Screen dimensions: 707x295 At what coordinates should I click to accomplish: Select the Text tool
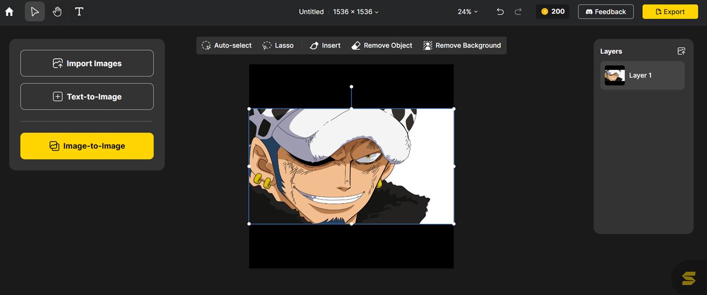coord(79,12)
